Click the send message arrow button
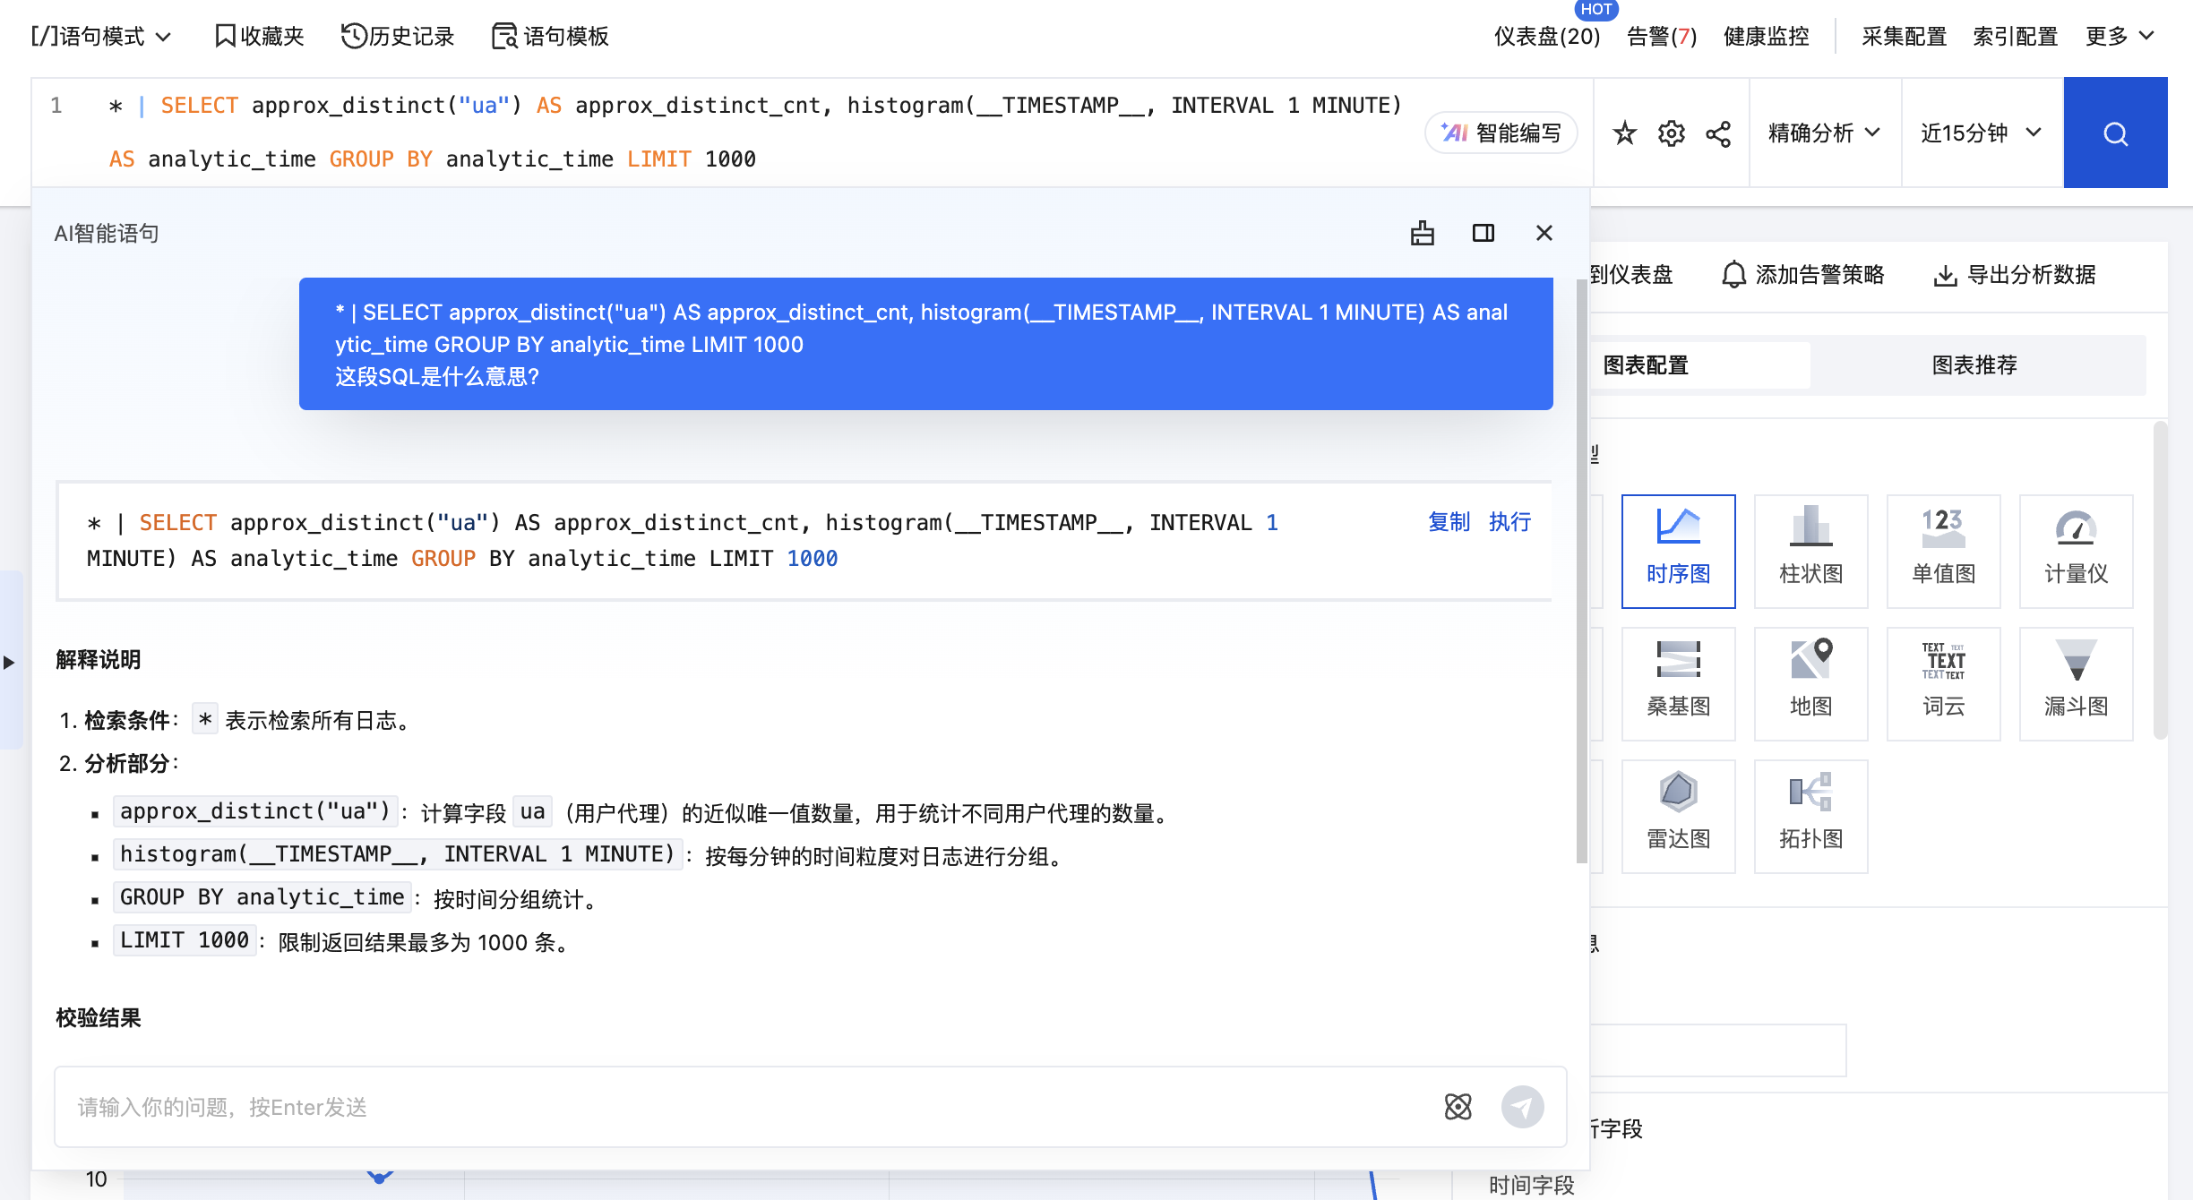 [x=1522, y=1107]
